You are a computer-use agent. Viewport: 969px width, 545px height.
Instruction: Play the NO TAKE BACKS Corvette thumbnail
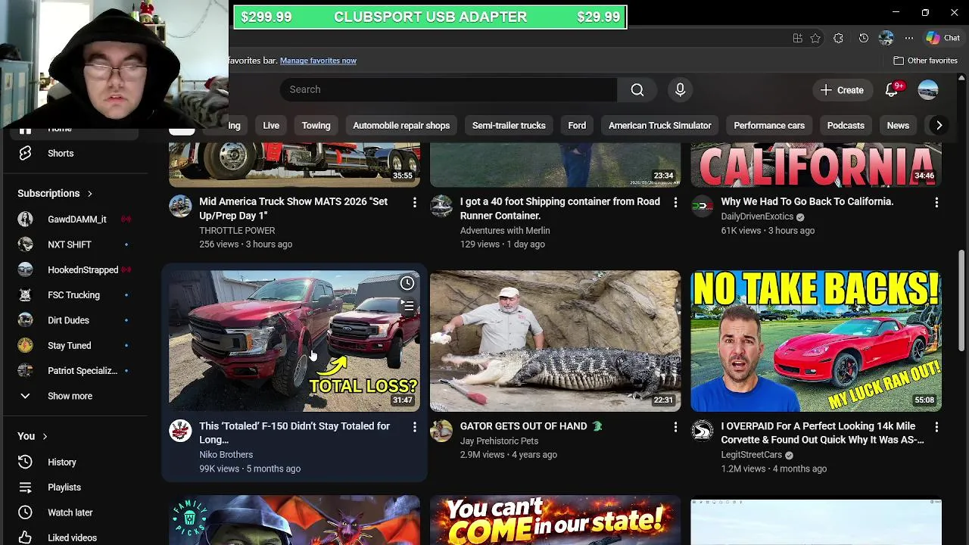click(x=816, y=341)
